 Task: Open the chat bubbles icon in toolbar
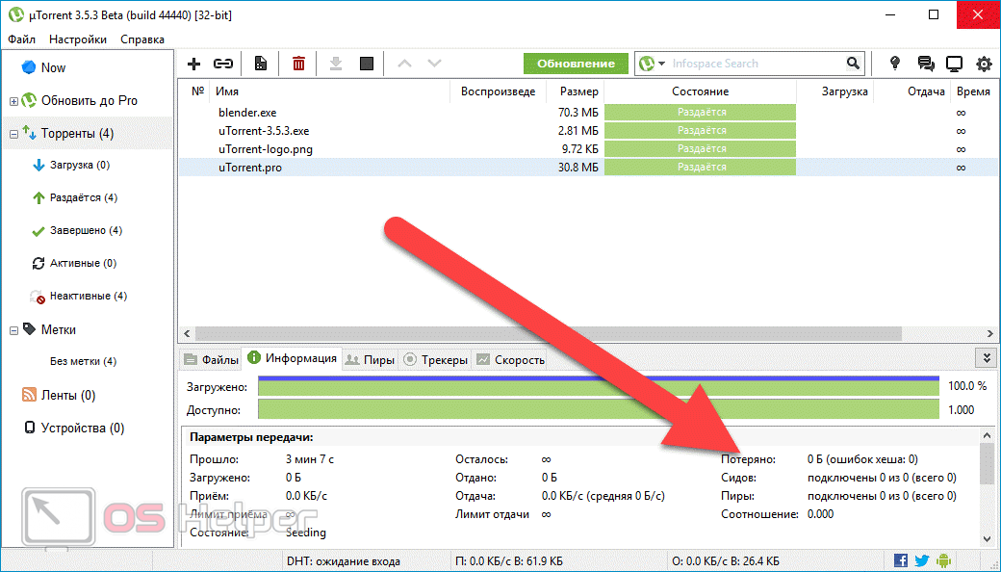[926, 64]
